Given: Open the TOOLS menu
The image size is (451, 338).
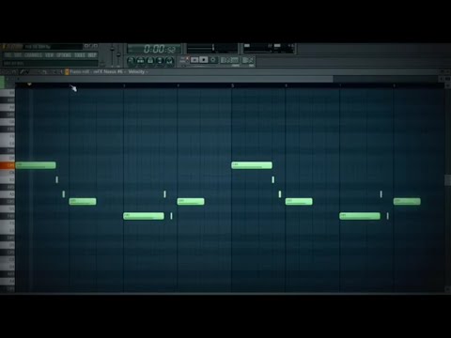Looking at the screenshot, I should point(80,55).
